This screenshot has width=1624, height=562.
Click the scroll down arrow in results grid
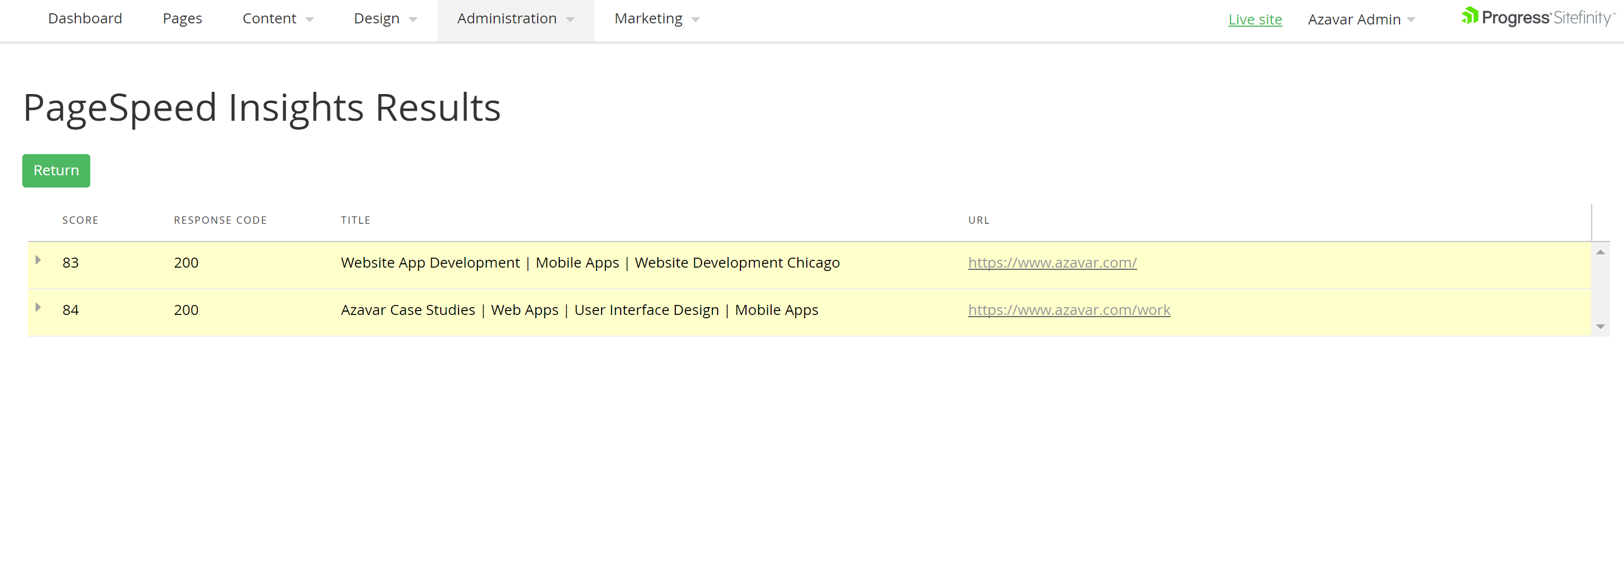1600,327
